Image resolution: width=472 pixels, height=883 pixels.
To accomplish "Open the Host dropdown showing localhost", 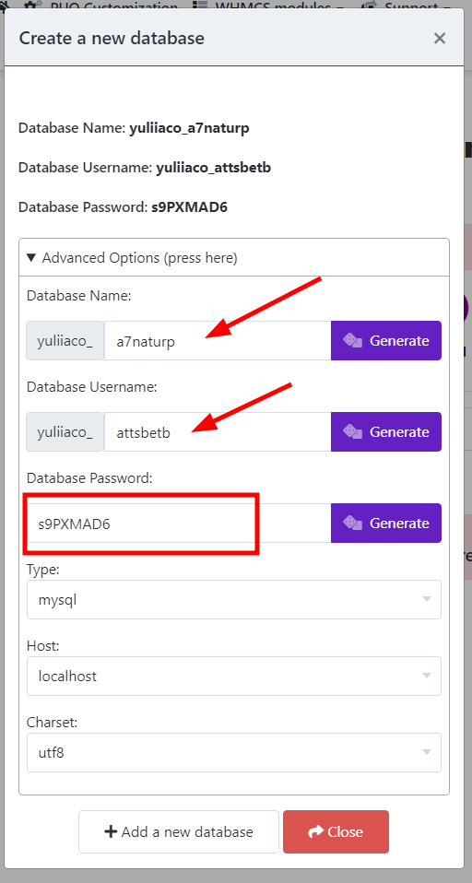I will [234, 676].
